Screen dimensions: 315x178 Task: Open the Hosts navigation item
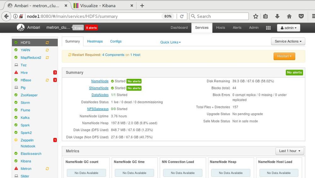[220, 28]
